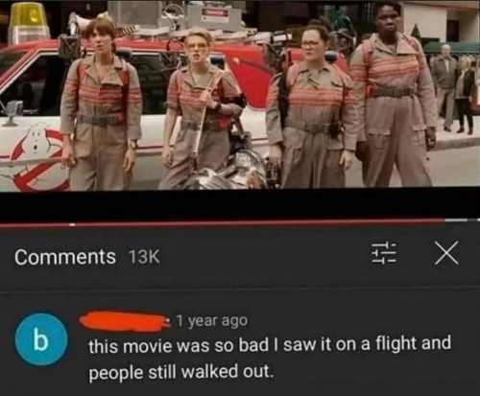Seek within the red video progress bar

222,222
